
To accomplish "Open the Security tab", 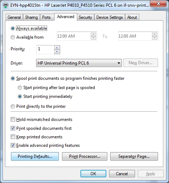I will pos(85,17).
